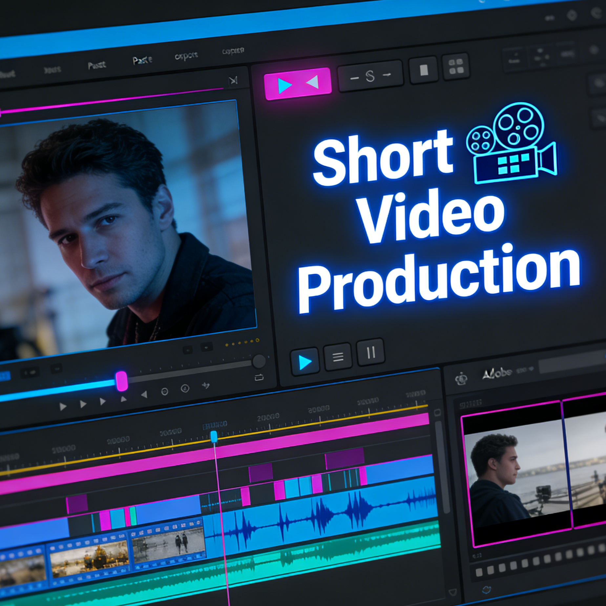Click the pink handle on the playback scrubber
This screenshot has width=606, height=606.
click(x=121, y=381)
